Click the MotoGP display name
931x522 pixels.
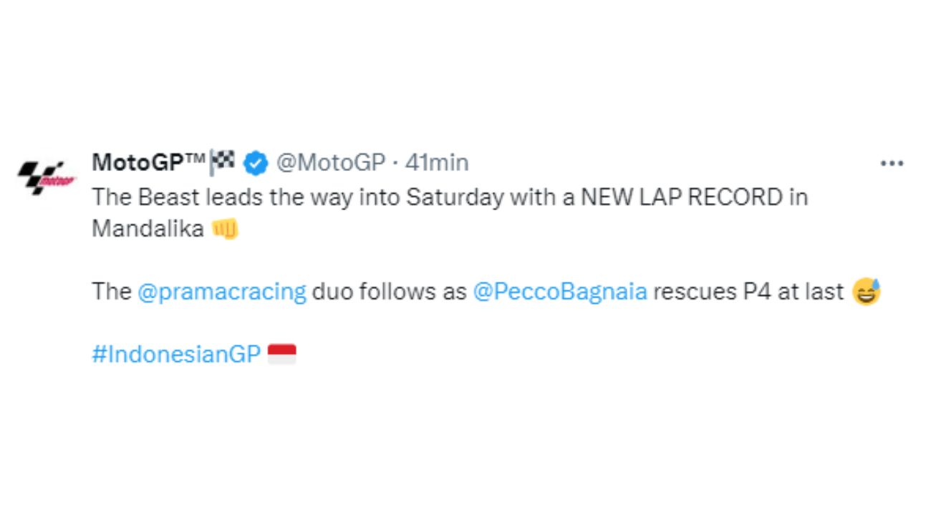148,162
